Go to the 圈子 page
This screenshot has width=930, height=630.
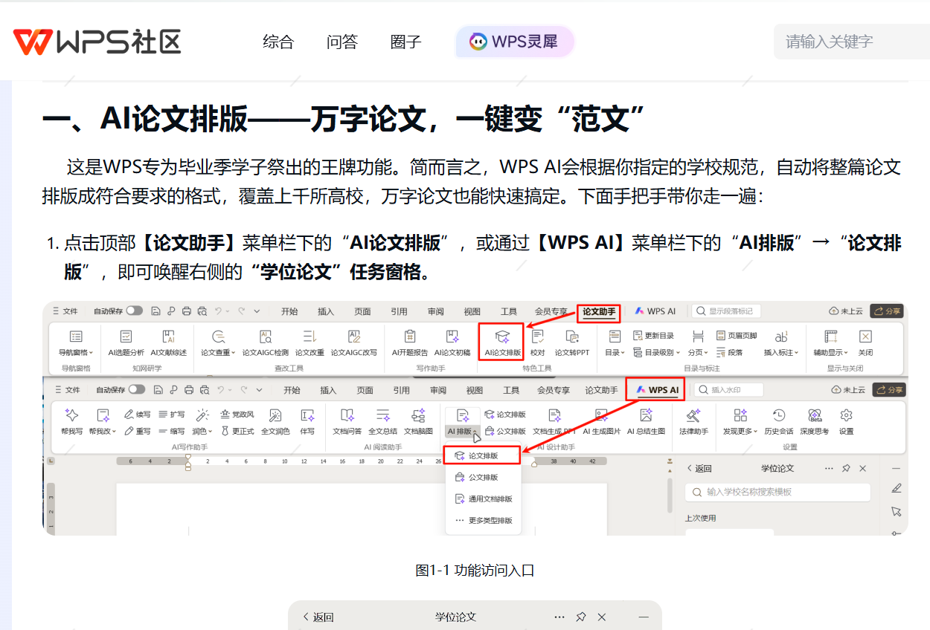tap(406, 42)
